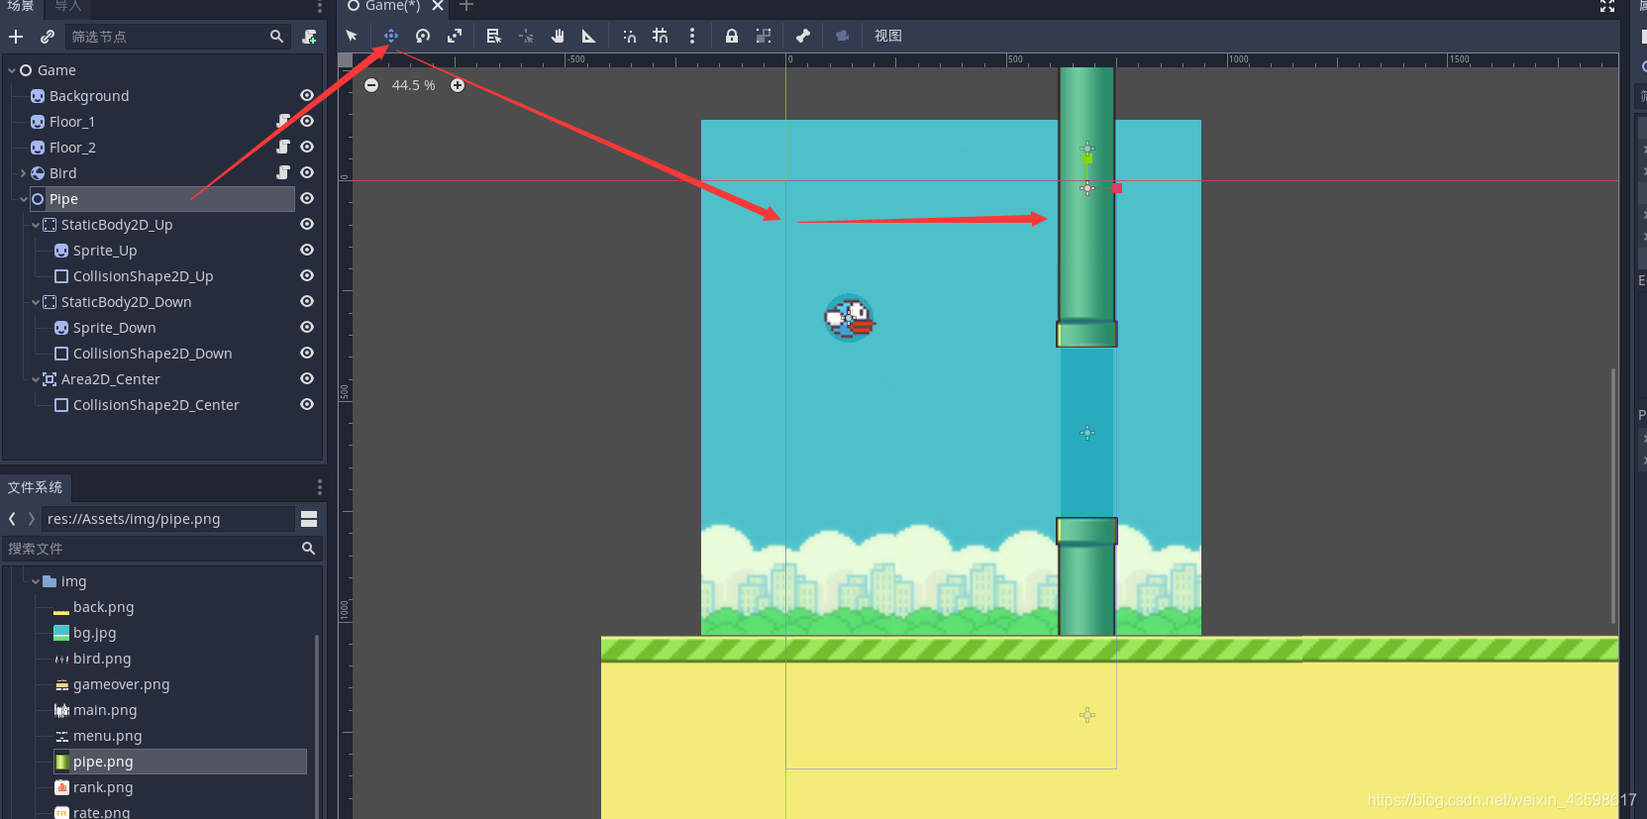
Task: Select the CollisionShape2D_Center node
Action: [x=155, y=405]
